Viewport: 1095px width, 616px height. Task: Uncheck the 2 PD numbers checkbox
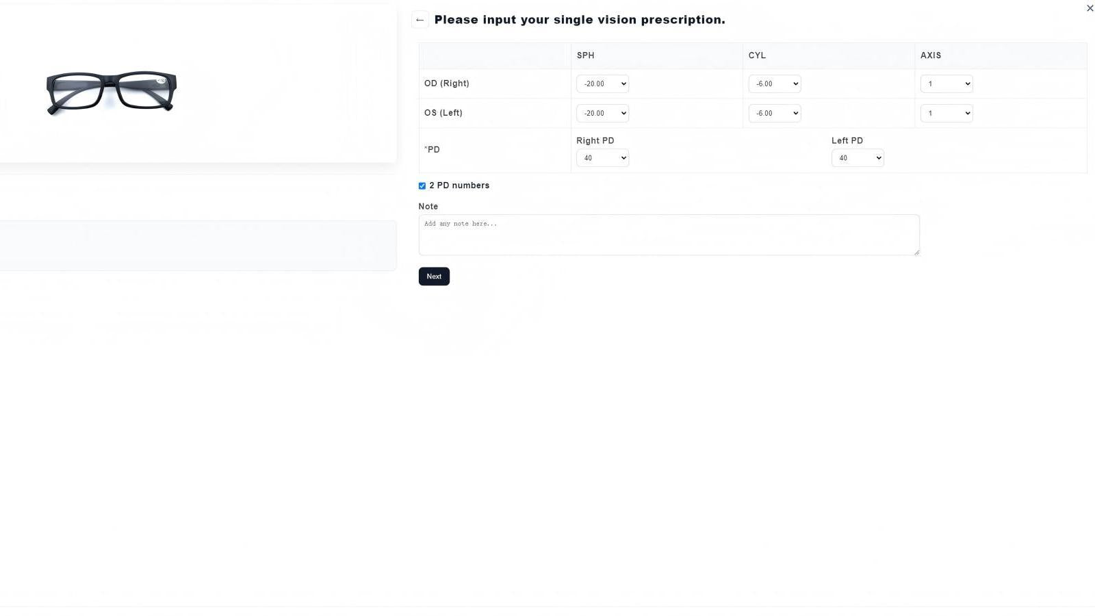click(422, 185)
